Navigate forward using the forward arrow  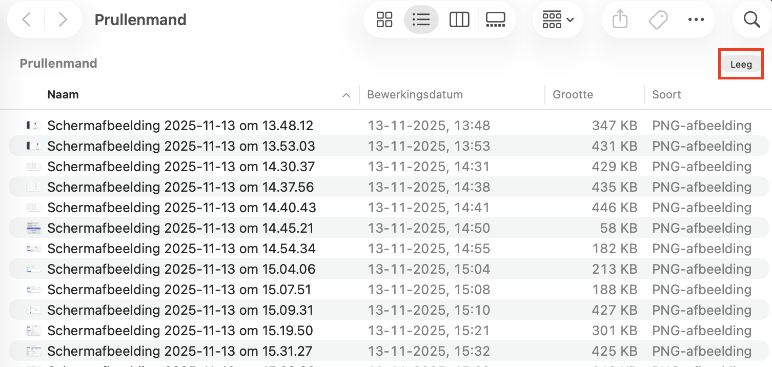click(63, 19)
